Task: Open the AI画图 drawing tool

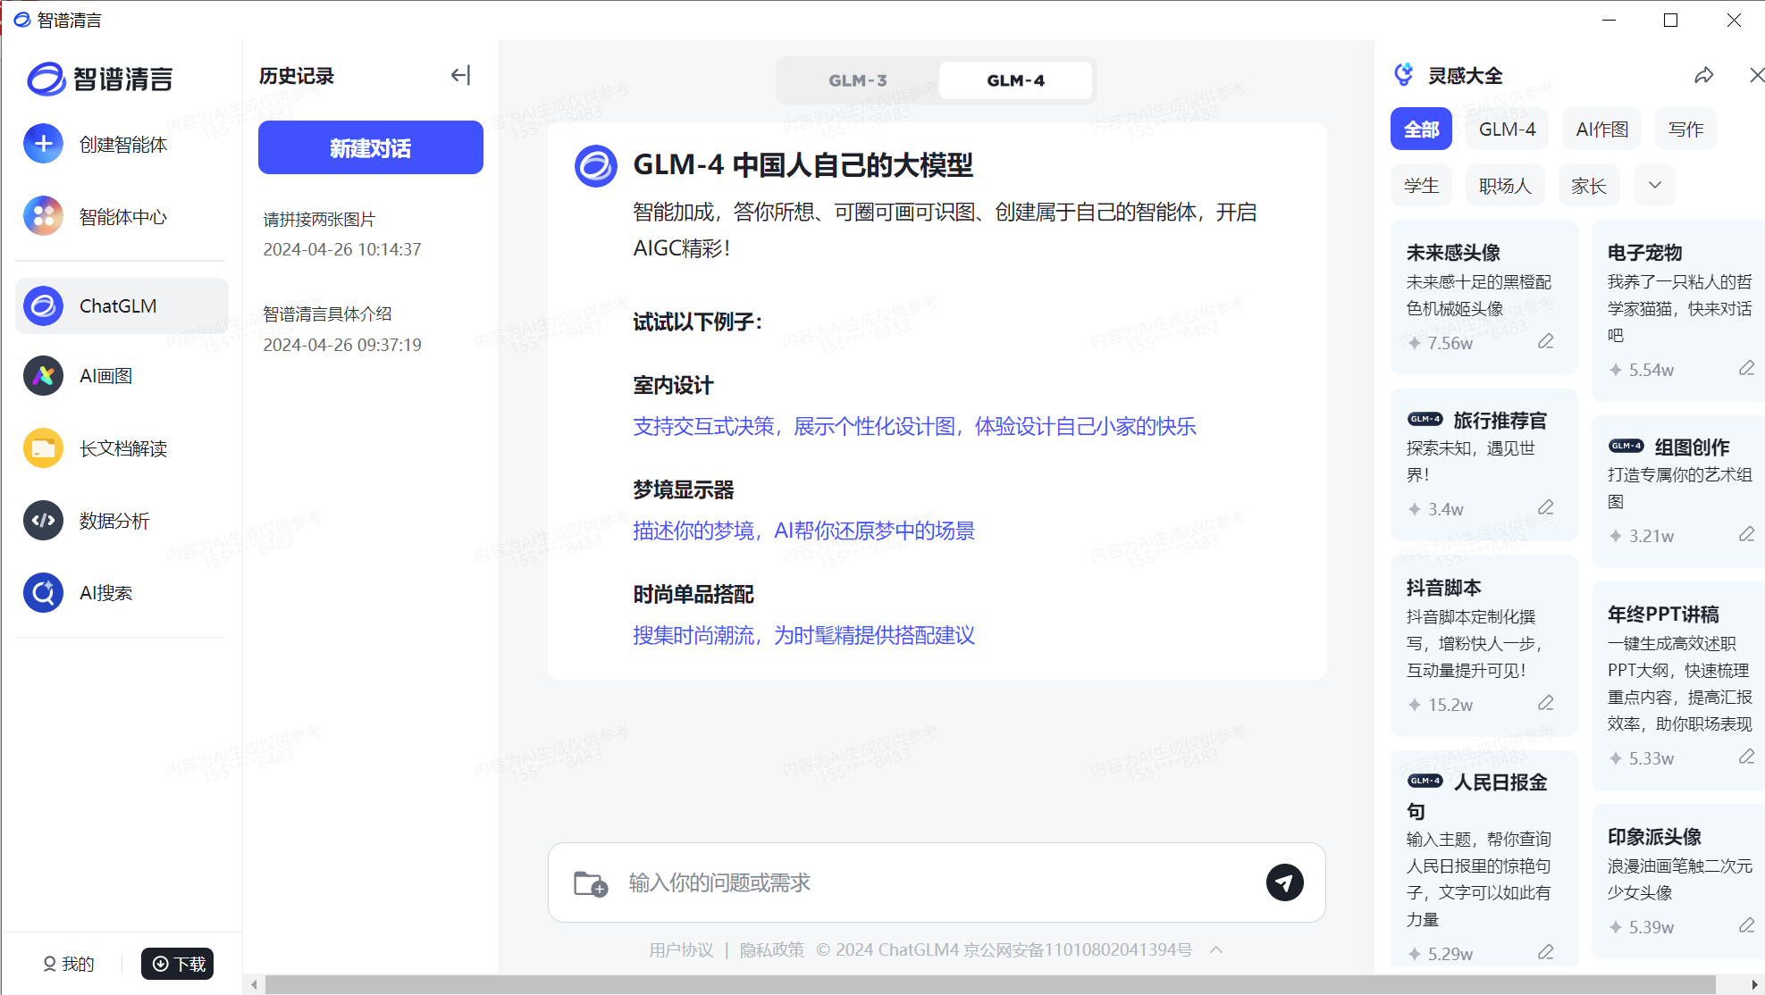Action: tap(105, 376)
